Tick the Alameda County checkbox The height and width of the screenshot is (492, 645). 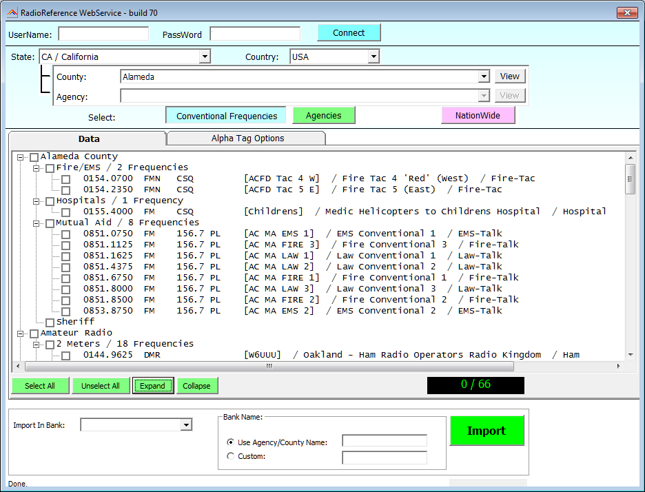tap(34, 157)
